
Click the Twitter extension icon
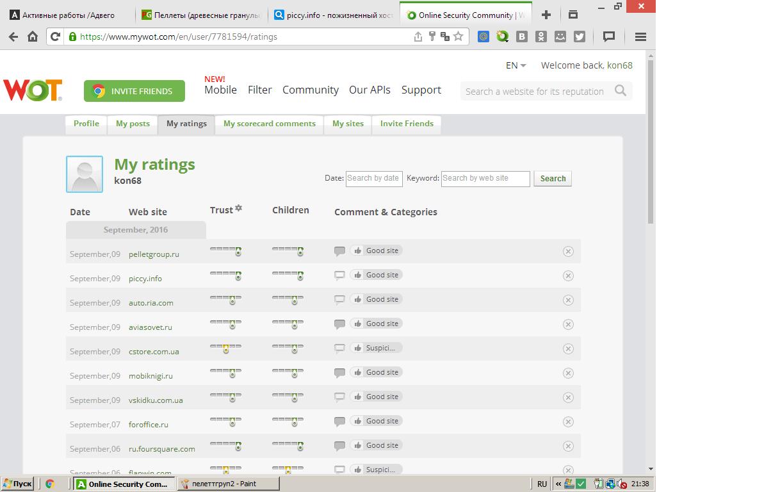[580, 37]
